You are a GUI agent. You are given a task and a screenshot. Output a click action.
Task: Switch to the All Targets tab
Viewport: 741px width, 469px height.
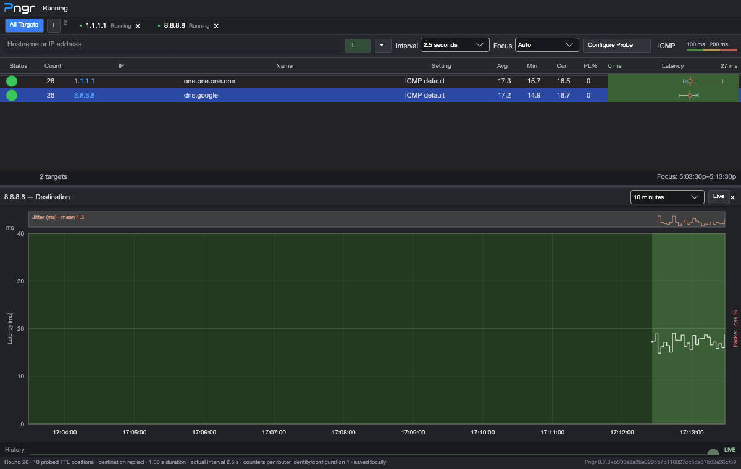pyautogui.click(x=24, y=25)
